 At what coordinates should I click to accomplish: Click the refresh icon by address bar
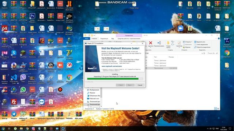pos(204,53)
